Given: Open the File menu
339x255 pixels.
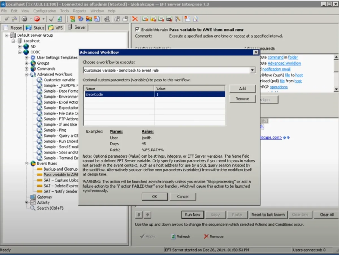Looking at the screenshot, I should pos(4,11).
